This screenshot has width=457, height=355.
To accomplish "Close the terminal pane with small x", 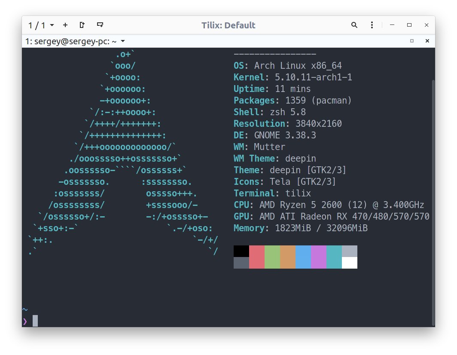I will tap(427, 41).
